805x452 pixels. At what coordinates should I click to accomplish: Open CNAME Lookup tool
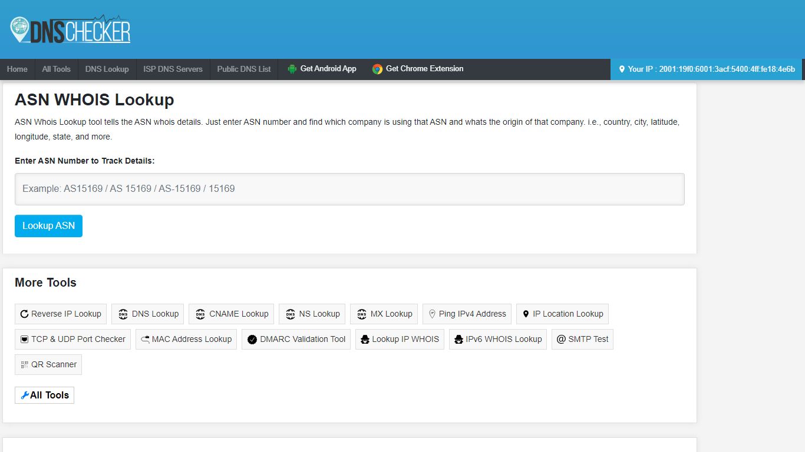(x=232, y=314)
